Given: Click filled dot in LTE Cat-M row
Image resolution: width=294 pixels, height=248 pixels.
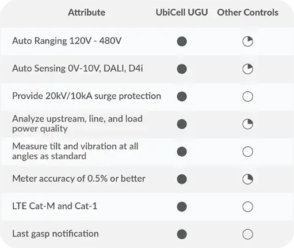Looking at the screenshot, I should point(182,206).
